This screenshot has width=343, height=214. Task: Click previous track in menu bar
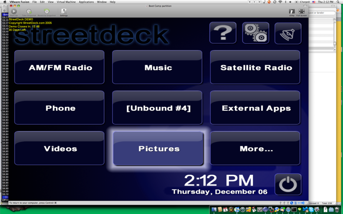[x=250, y=2]
